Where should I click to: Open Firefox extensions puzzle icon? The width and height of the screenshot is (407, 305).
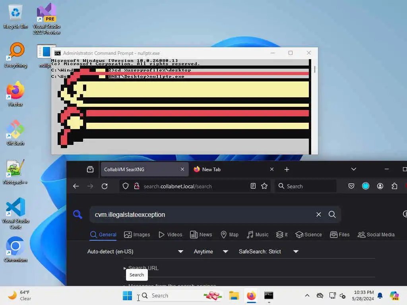point(395,186)
